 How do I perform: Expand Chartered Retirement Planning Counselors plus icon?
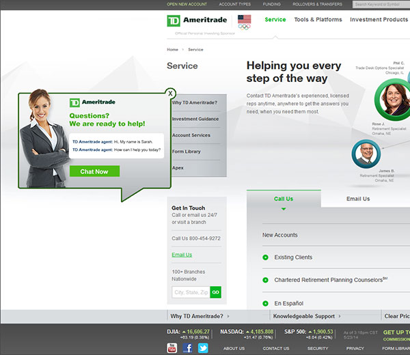pyautogui.click(x=265, y=280)
